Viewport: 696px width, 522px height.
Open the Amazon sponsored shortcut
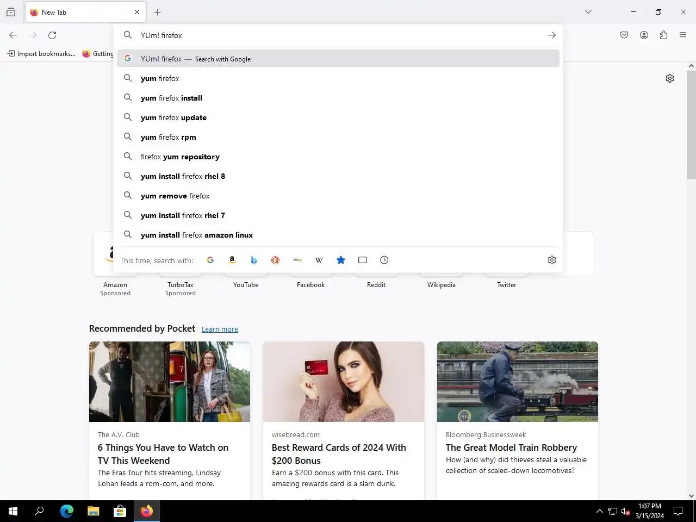pyautogui.click(x=115, y=284)
